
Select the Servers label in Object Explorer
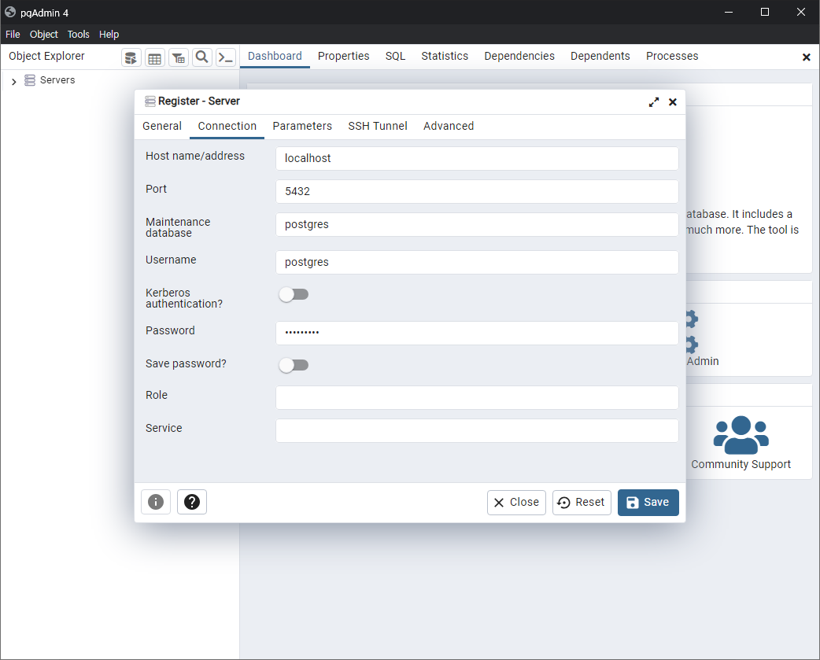[57, 80]
